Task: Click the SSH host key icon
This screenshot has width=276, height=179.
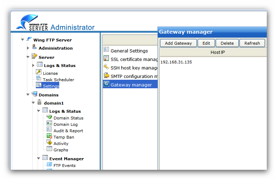Action: tap(106, 67)
